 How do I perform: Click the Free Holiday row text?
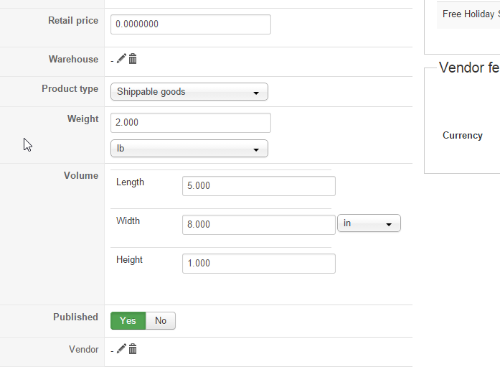[x=471, y=14]
